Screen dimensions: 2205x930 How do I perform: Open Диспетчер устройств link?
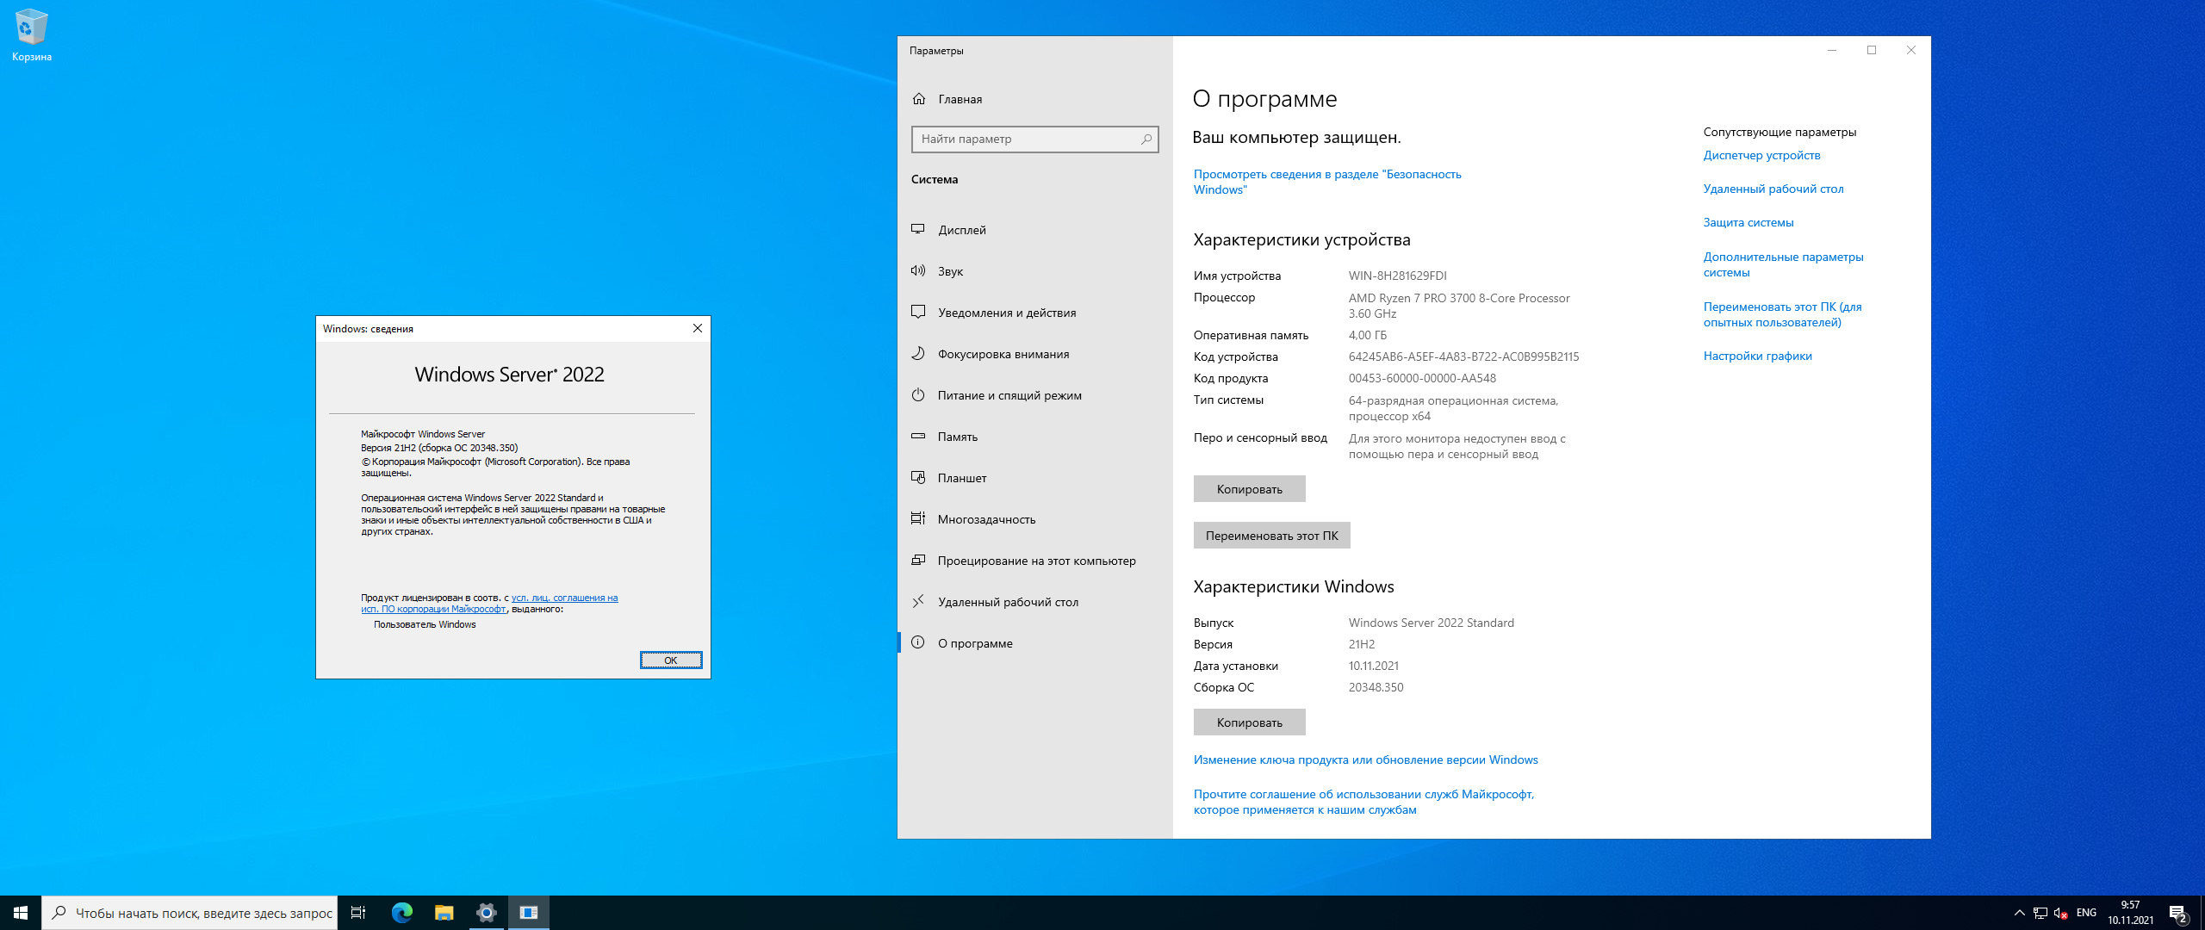click(1761, 155)
